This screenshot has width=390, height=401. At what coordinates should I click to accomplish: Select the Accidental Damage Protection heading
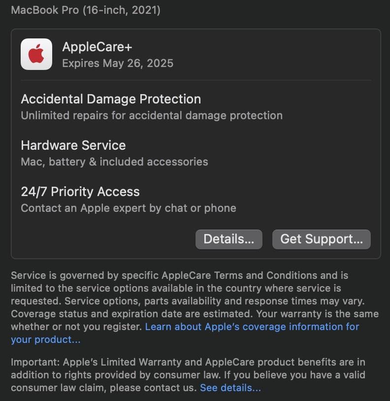(111, 99)
